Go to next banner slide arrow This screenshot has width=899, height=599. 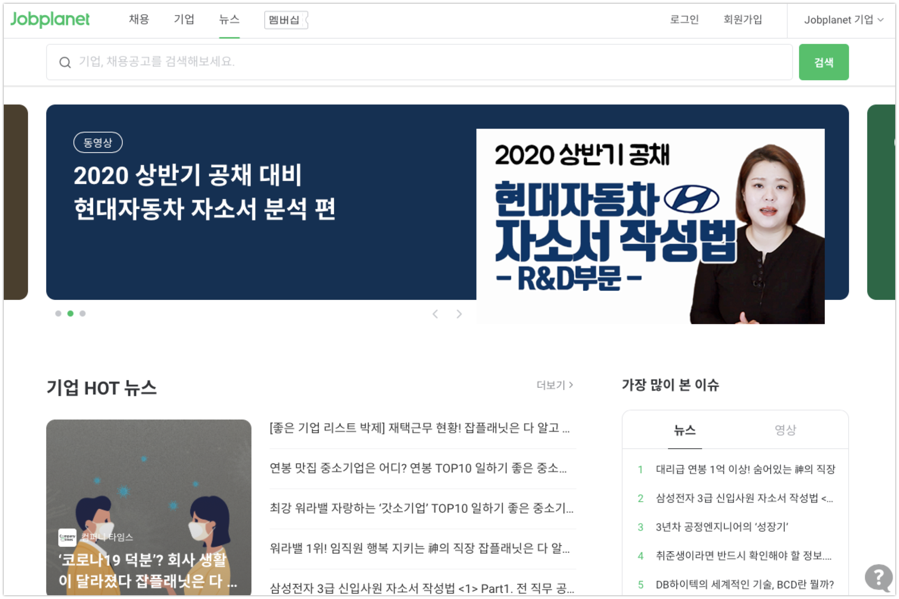point(459,314)
